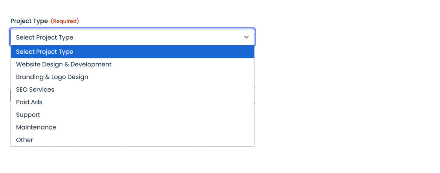The image size is (440, 173).
Task: Pick Maintenance in the open list
Action: coord(132,127)
